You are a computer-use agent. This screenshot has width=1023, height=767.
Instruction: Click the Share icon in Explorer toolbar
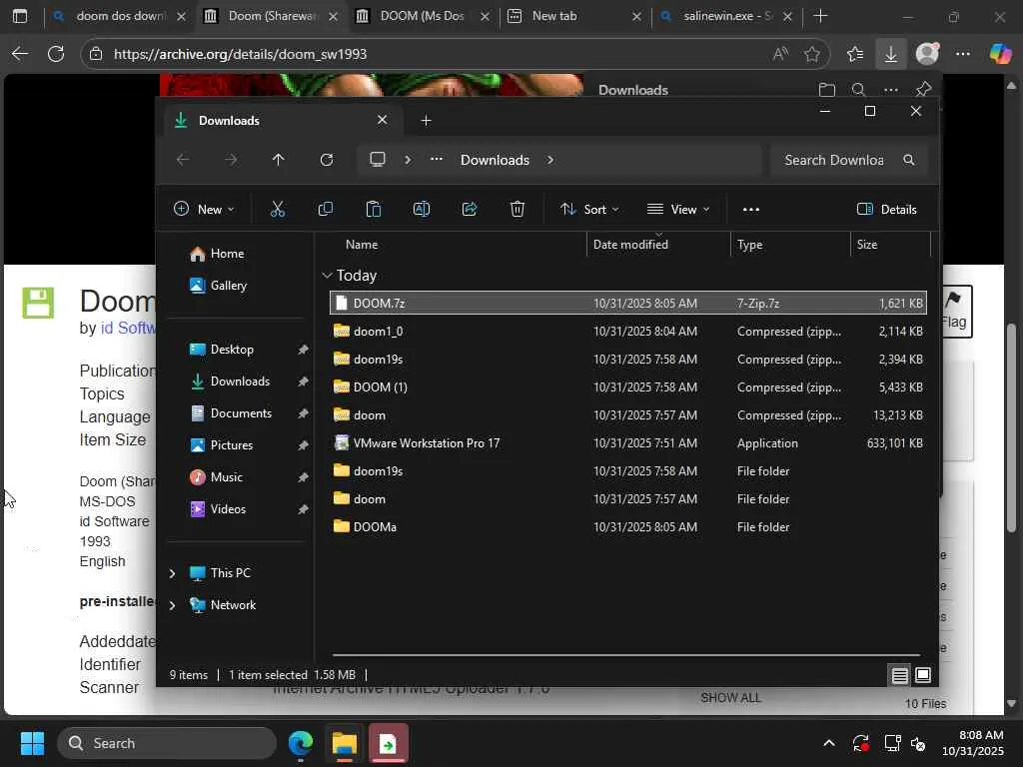(x=470, y=210)
